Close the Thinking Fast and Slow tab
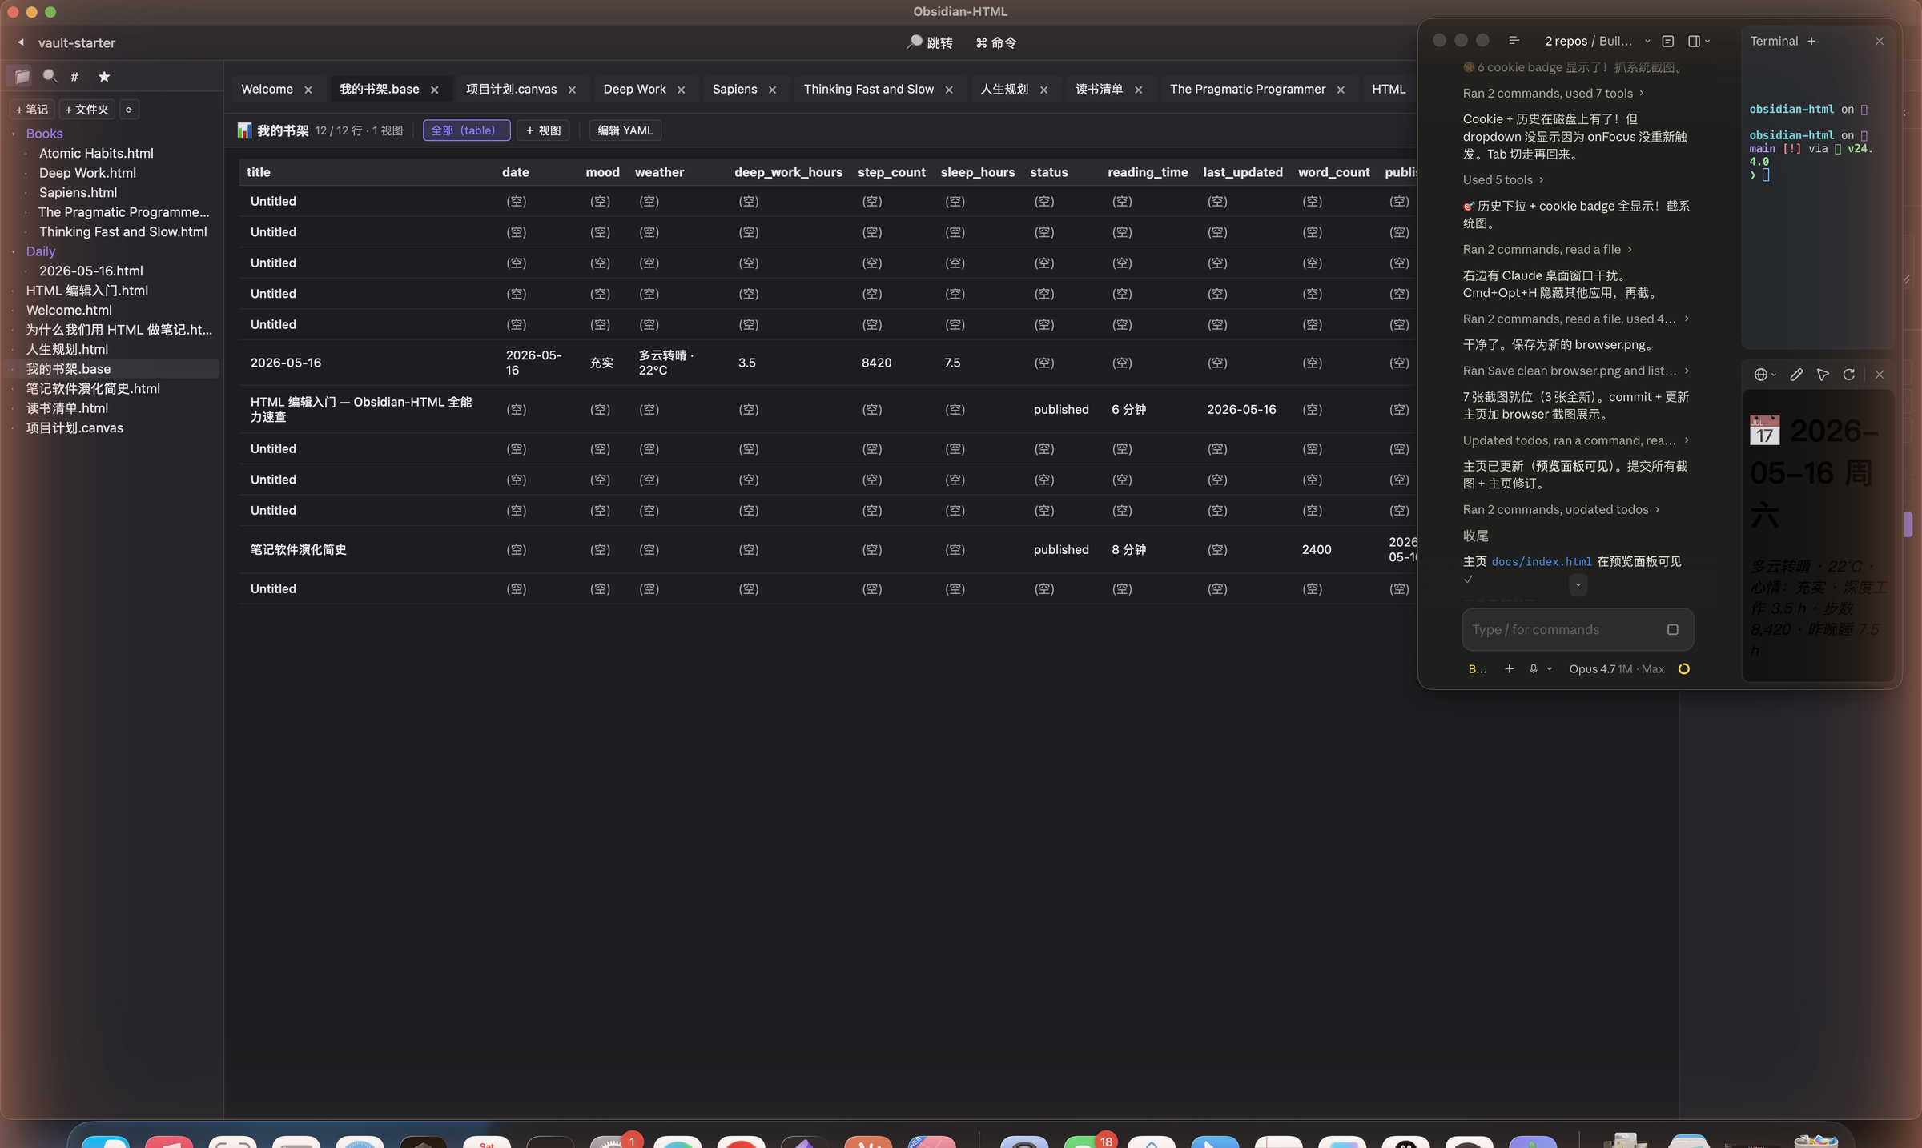Screen dimensions: 1922x1148 949,90
